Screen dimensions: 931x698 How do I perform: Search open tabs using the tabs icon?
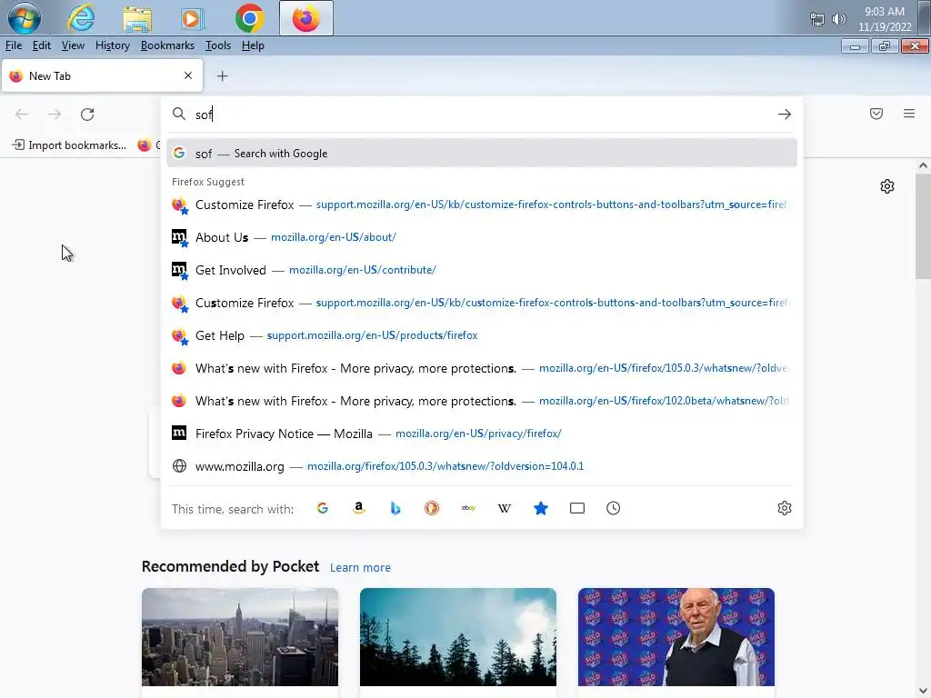click(577, 508)
